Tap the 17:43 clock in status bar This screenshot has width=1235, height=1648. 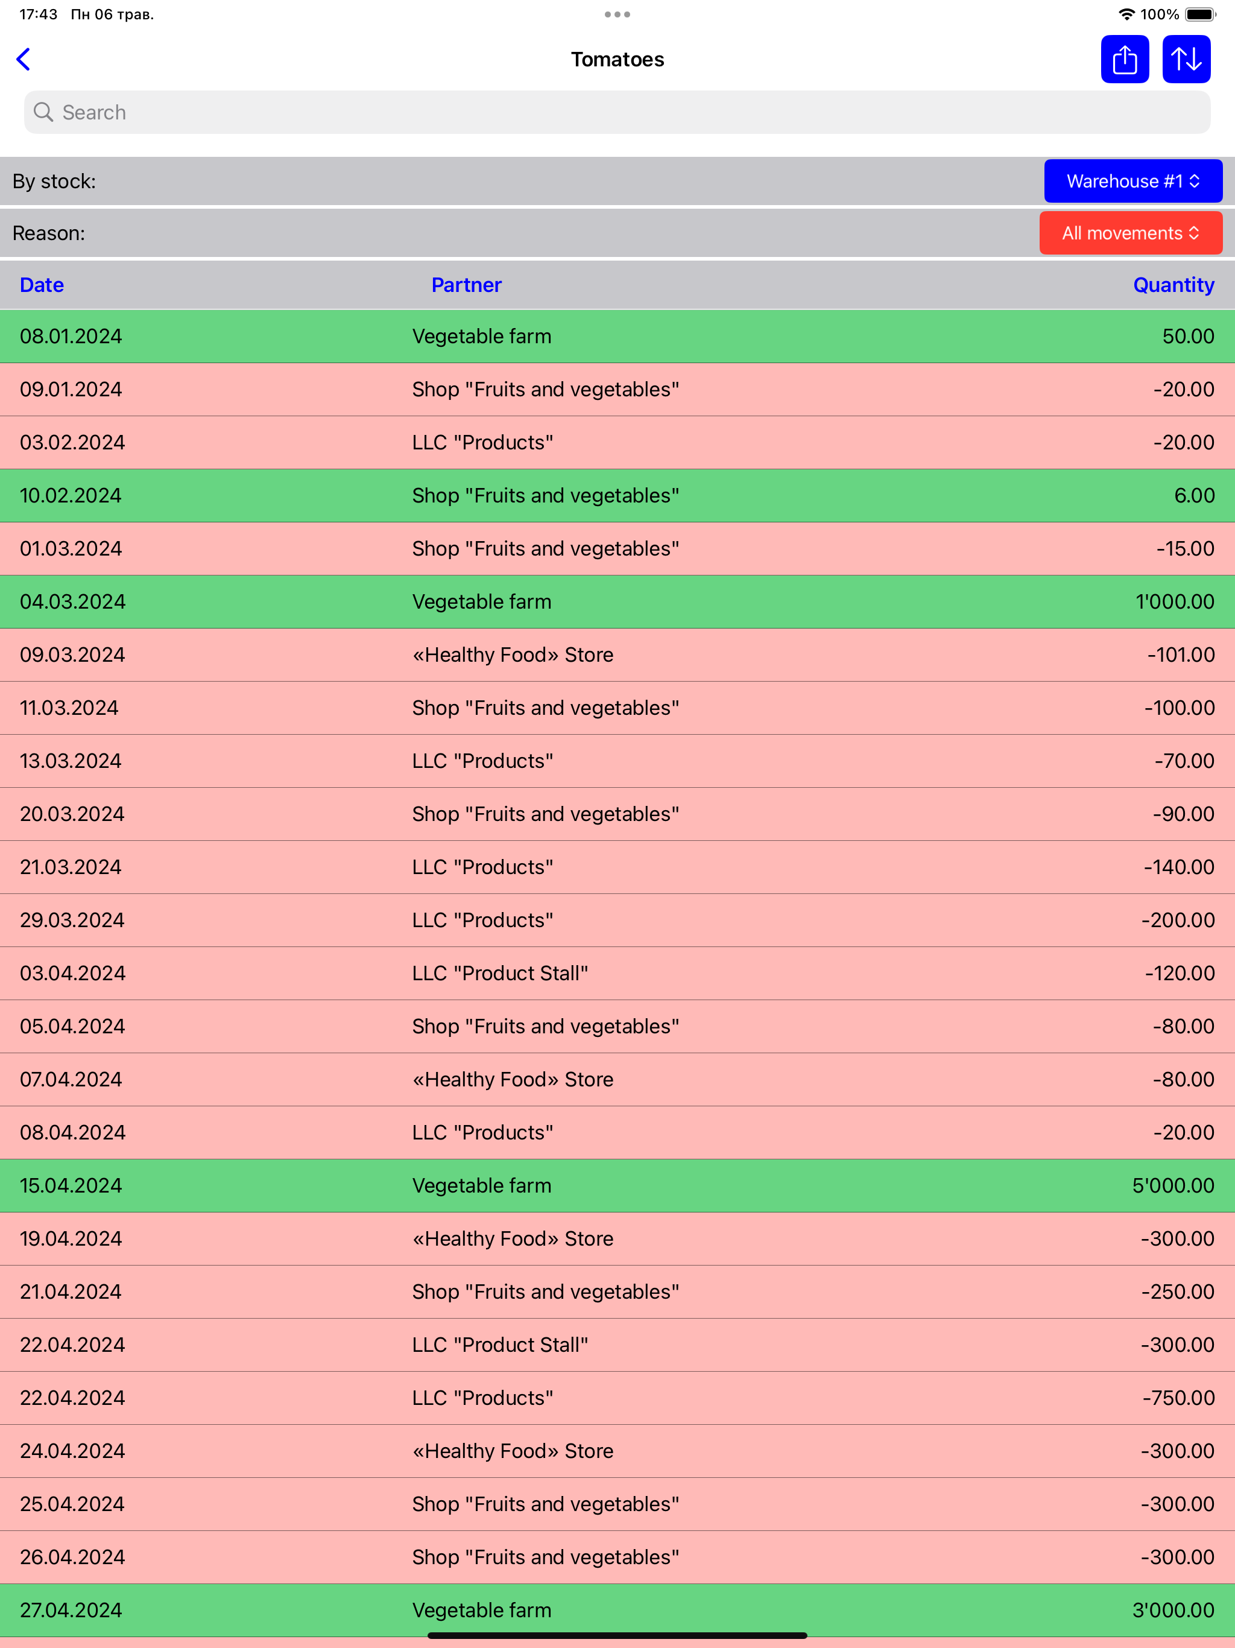pyautogui.click(x=38, y=14)
